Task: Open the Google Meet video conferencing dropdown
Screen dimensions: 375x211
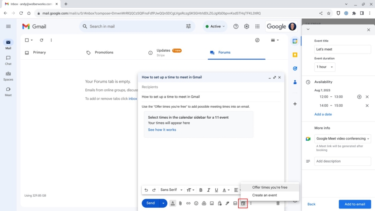Action: (x=342, y=138)
